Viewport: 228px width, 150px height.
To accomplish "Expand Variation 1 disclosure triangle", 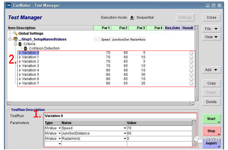I will (x=20, y=57).
